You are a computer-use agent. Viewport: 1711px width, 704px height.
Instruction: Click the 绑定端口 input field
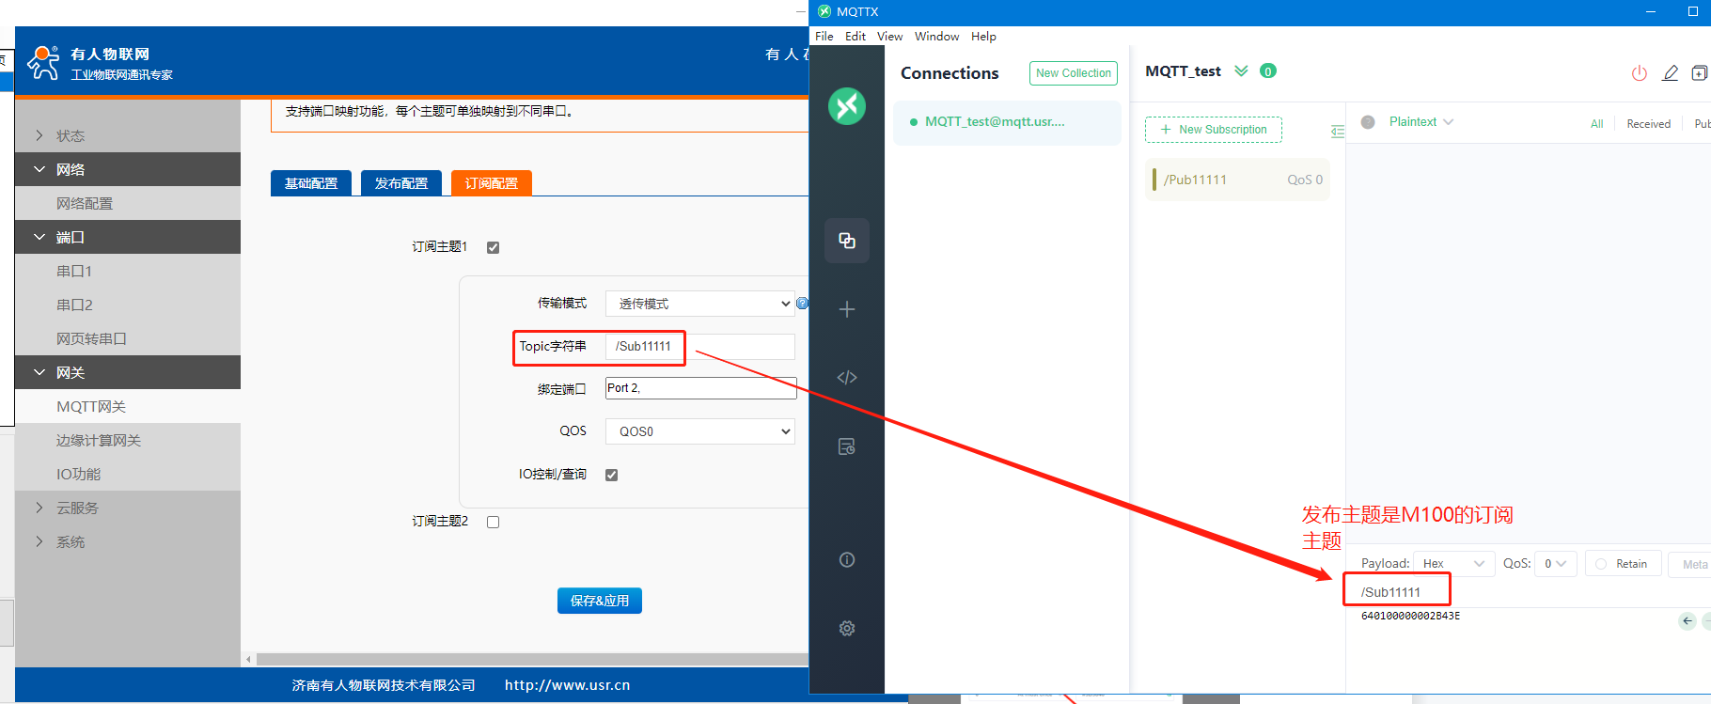(x=700, y=388)
